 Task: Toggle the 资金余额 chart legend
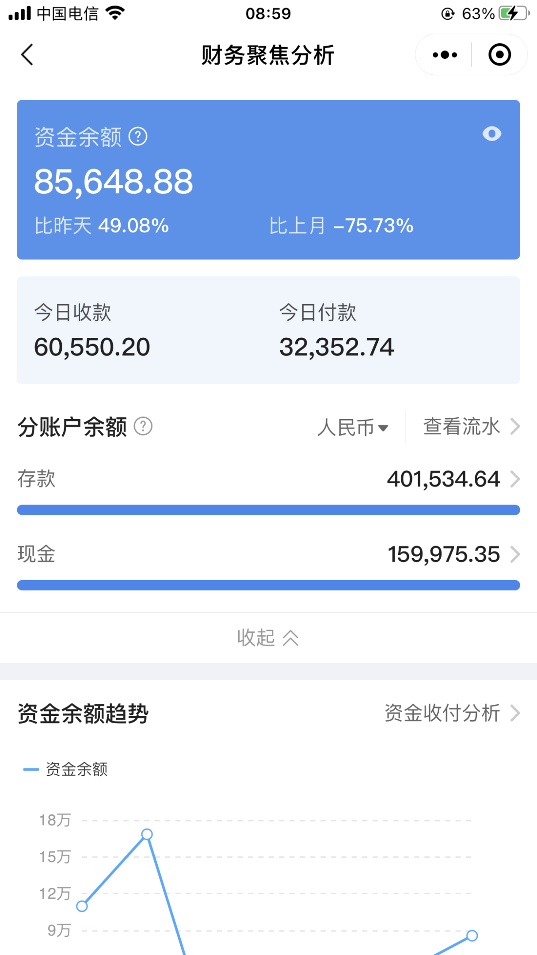66,769
